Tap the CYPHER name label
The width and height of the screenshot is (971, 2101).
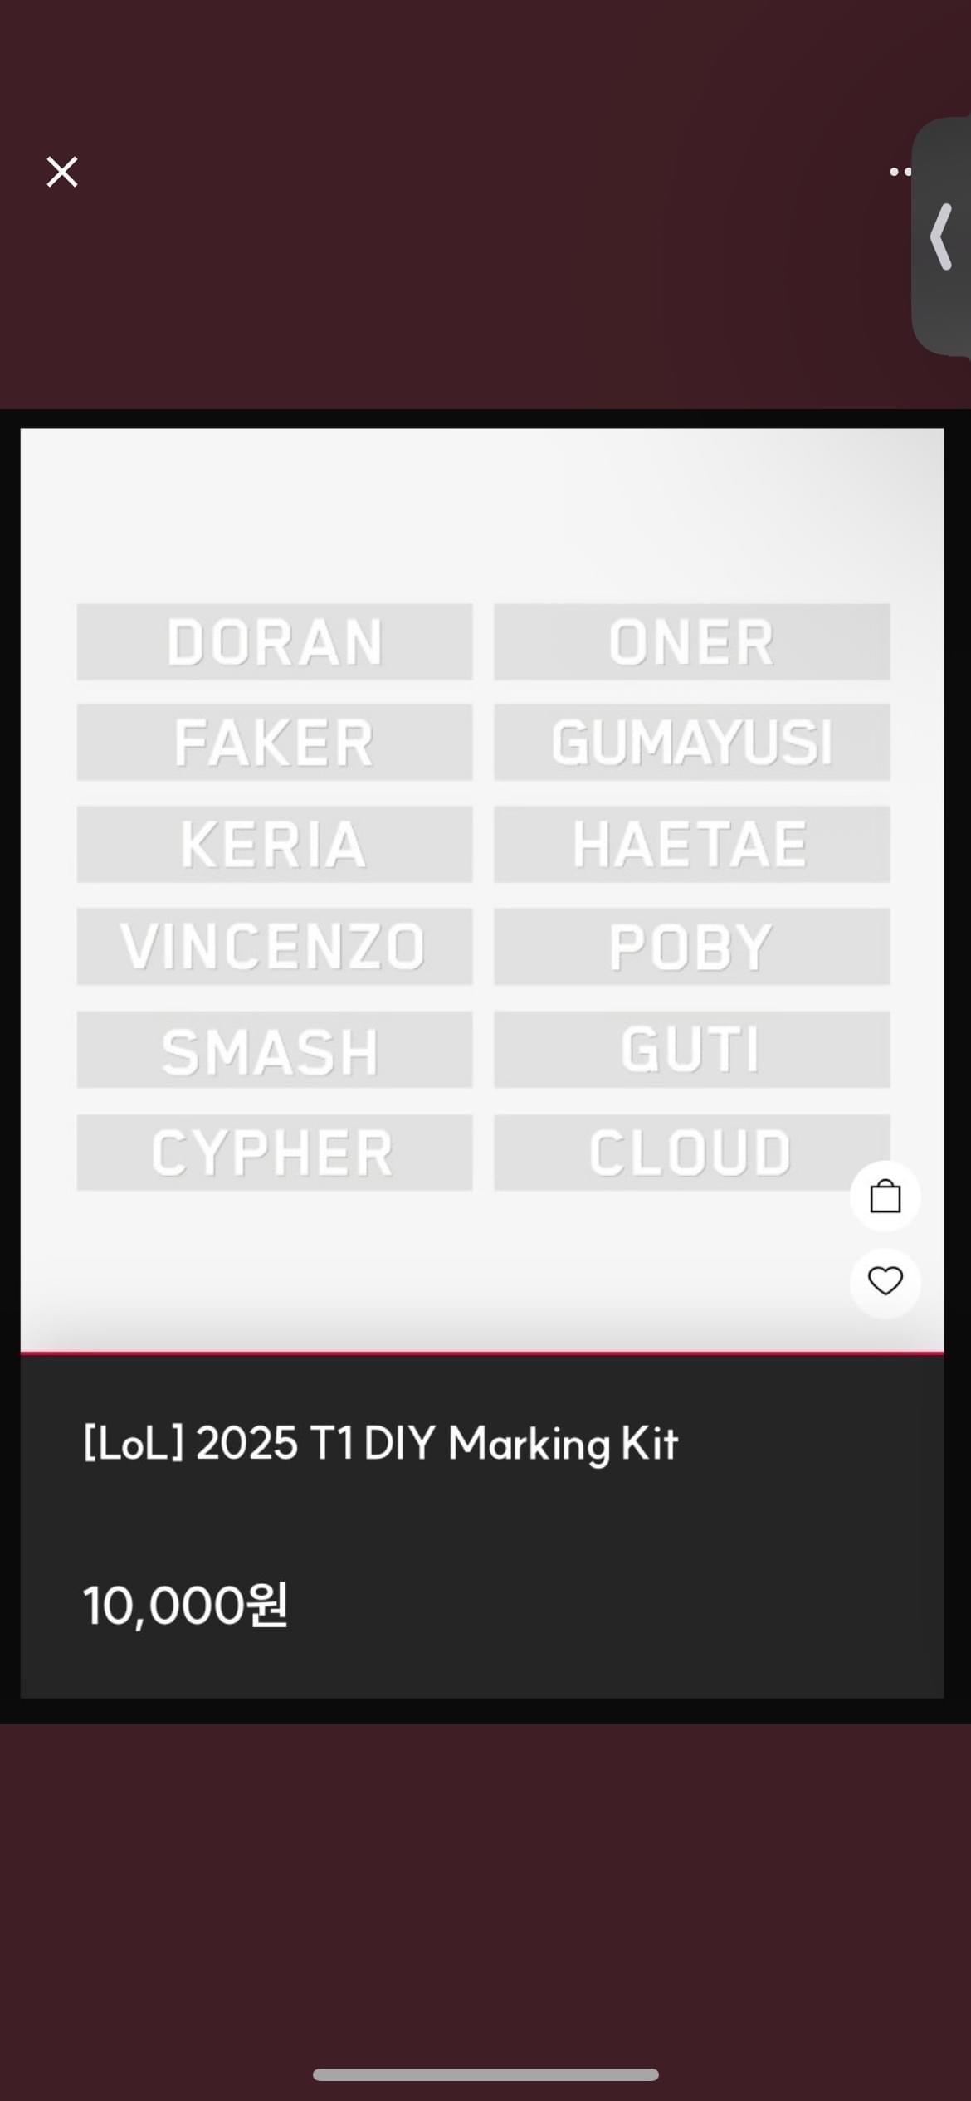(275, 1153)
